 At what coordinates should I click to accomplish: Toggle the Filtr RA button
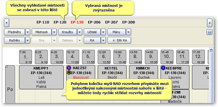(119, 41)
